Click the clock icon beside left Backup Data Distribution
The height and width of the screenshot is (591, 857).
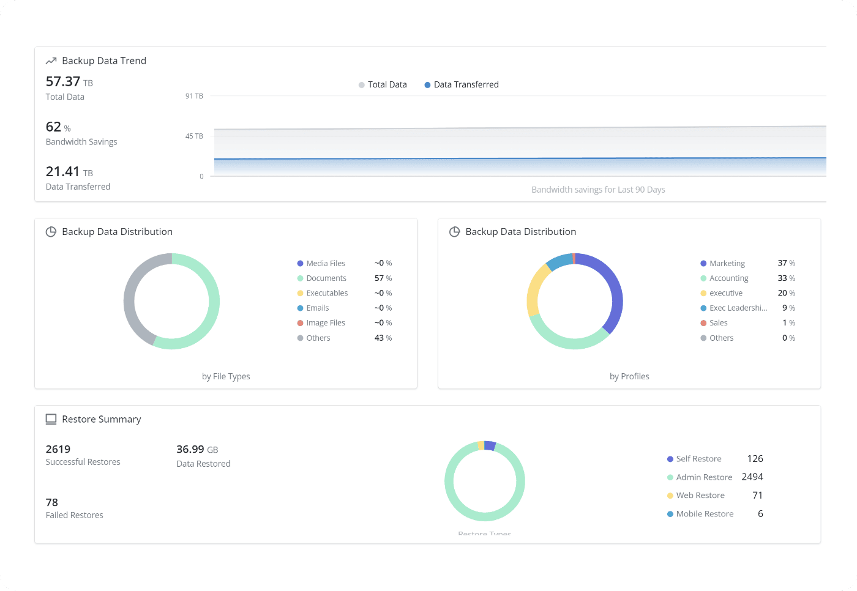pos(51,231)
